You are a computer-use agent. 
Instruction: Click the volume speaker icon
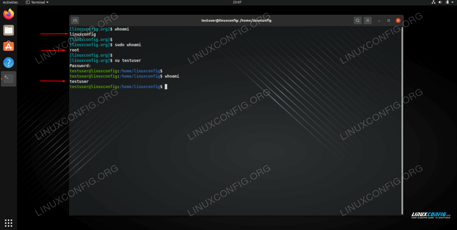coord(441,2)
